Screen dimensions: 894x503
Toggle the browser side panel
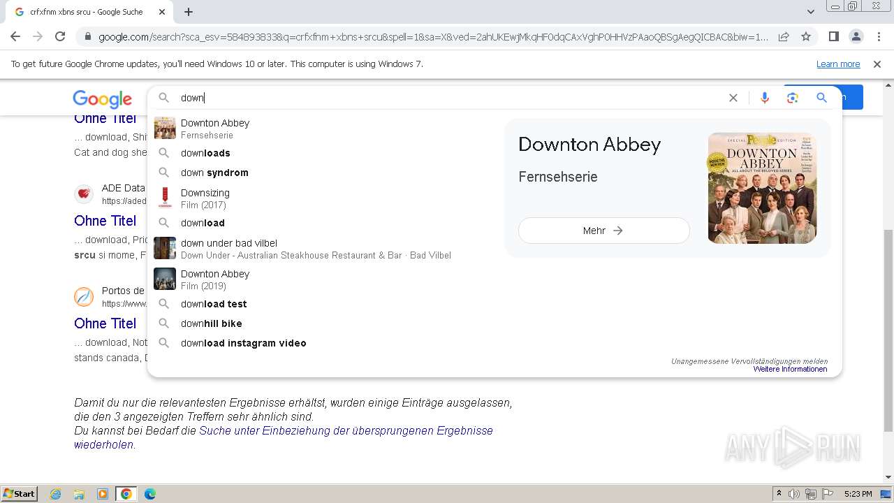point(833,36)
